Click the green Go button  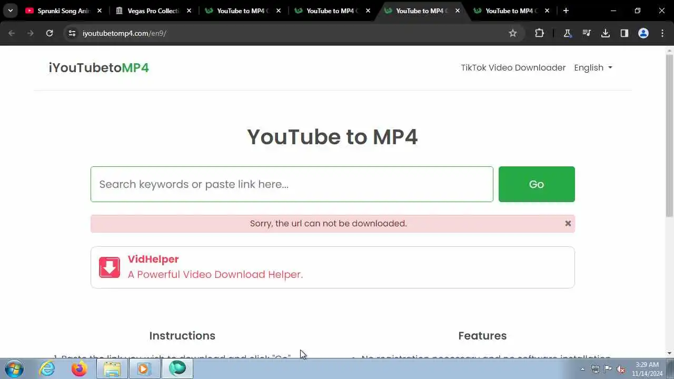click(x=537, y=184)
